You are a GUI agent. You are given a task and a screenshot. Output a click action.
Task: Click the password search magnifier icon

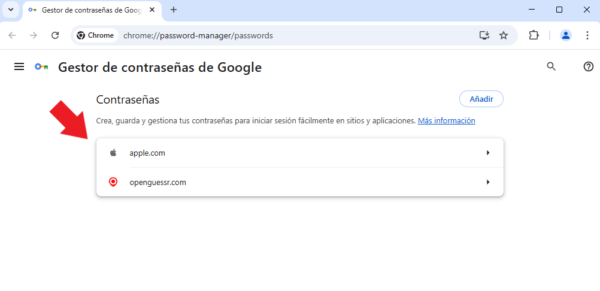pos(551,66)
